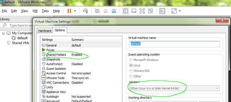Take a snapshot of this virtual machine

(x=97, y=11)
